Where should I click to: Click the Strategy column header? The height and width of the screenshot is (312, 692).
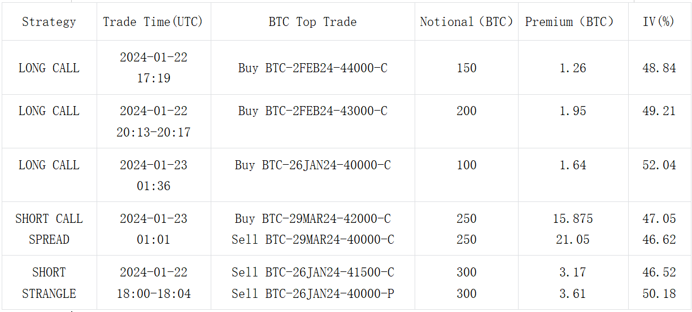pyautogui.click(x=49, y=22)
